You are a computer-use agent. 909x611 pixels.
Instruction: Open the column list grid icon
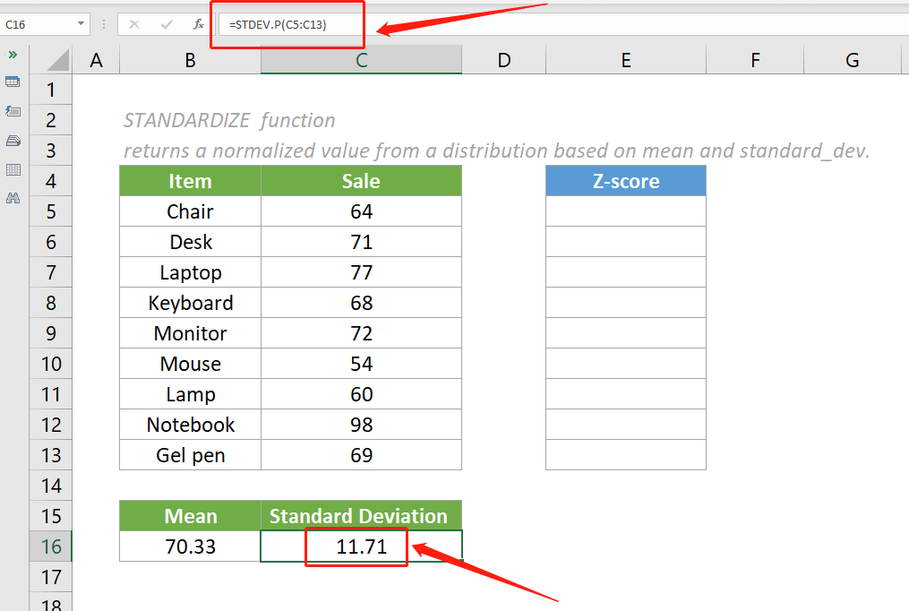[x=13, y=169]
